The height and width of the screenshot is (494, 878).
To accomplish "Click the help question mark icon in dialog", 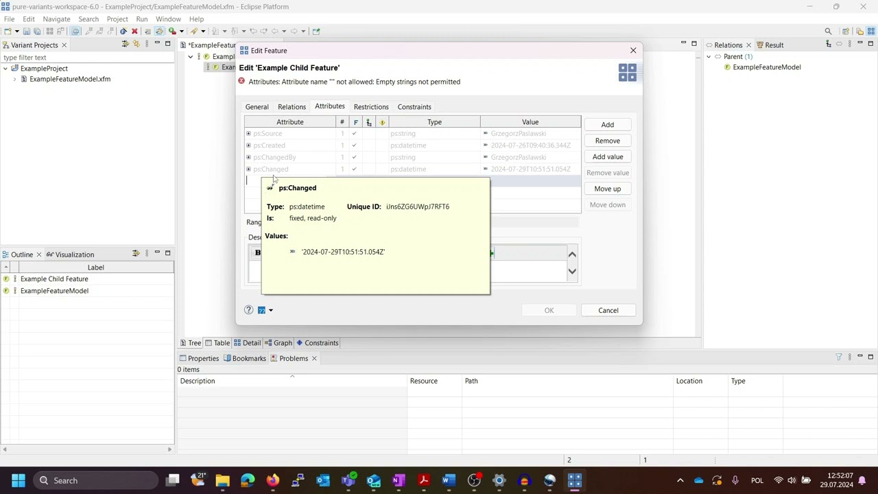I will [x=249, y=310].
